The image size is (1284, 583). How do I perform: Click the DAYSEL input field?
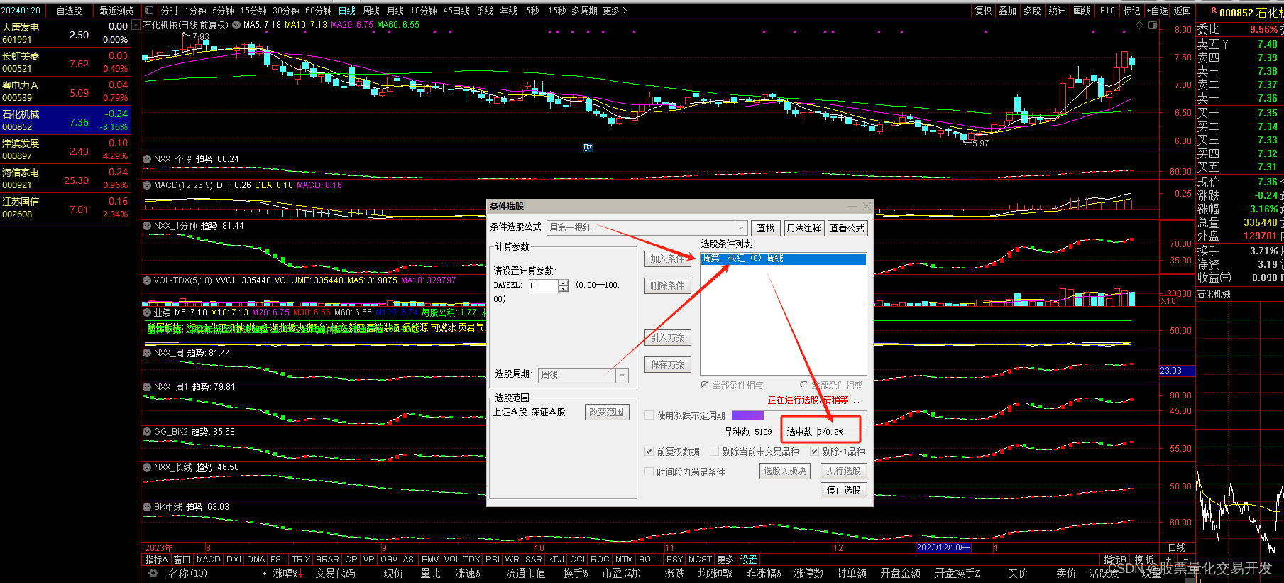(544, 285)
